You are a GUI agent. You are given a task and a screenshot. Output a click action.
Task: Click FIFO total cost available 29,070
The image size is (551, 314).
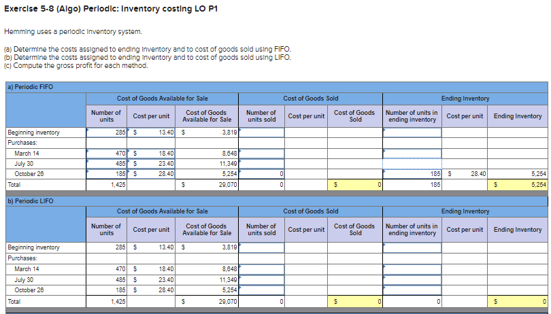(x=207, y=185)
